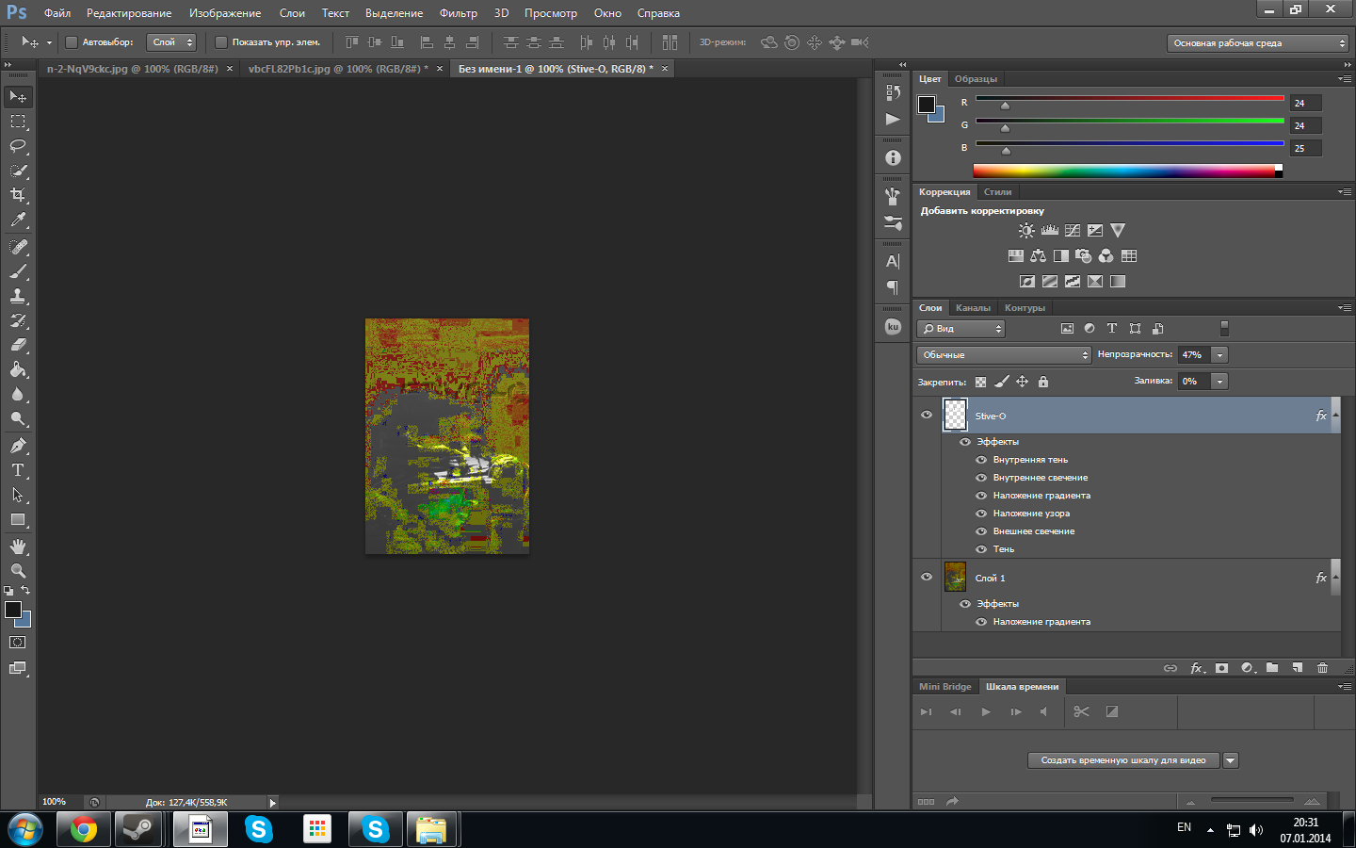Open the Непрозрачность opacity dropdown arrow

(x=1219, y=355)
